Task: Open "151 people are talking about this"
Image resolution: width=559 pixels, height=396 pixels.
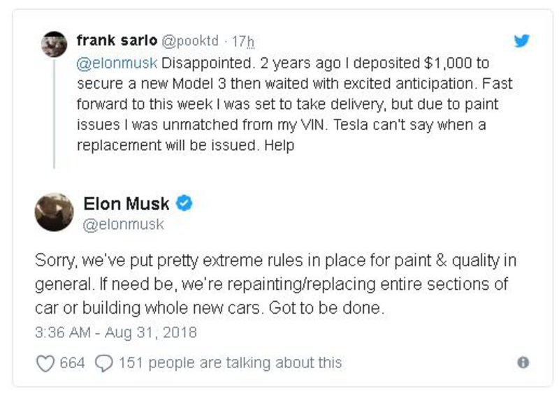Action: (231, 363)
